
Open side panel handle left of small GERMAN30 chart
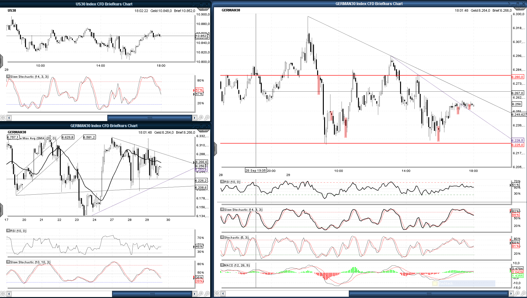[1, 210]
